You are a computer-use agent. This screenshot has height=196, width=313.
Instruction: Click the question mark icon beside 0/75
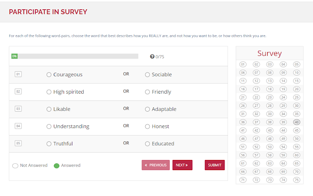point(152,57)
